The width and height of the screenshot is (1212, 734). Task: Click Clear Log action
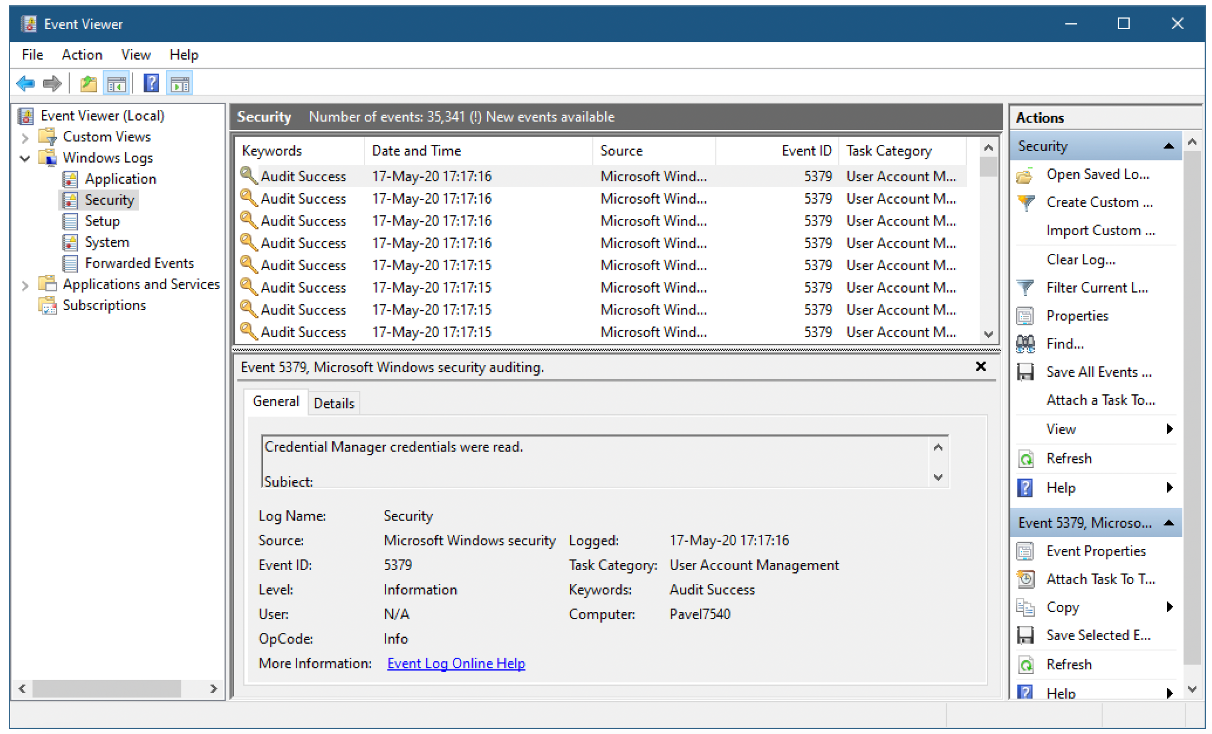[1081, 260]
